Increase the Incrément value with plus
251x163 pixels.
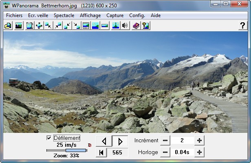199,141
